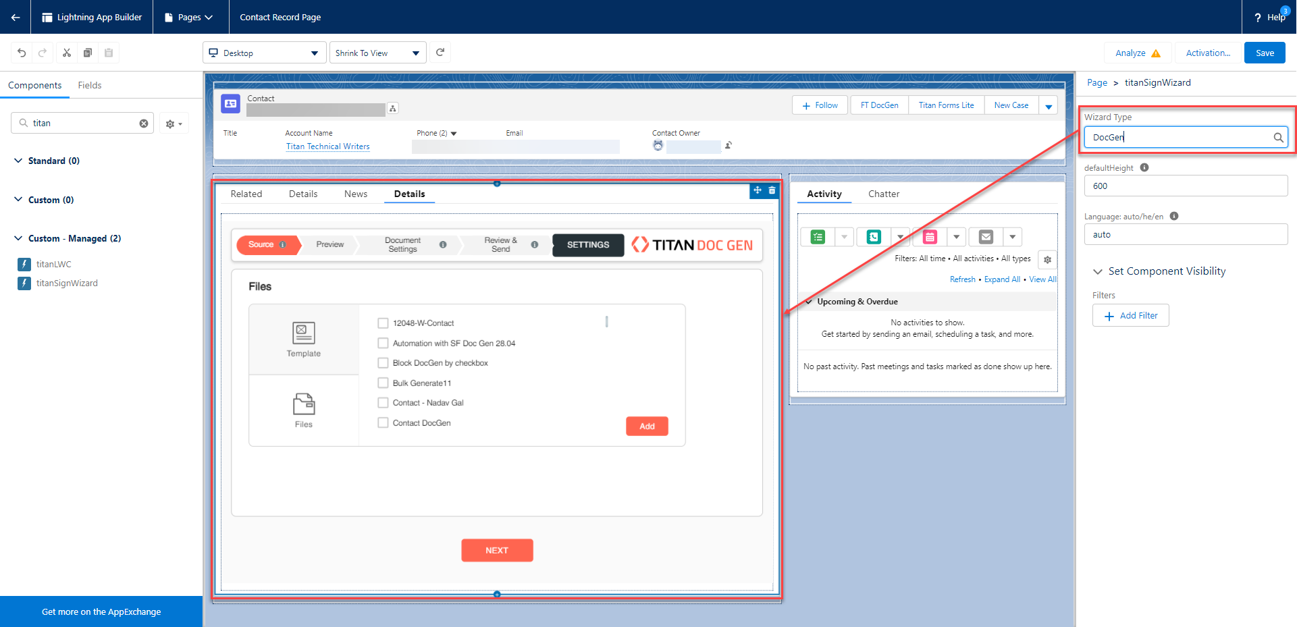Switch to the Components tab
This screenshot has width=1297, height=627.
pos(34,85)
